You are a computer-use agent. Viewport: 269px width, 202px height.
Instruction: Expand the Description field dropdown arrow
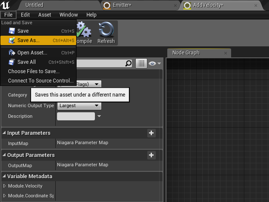(x=99, y=116)
